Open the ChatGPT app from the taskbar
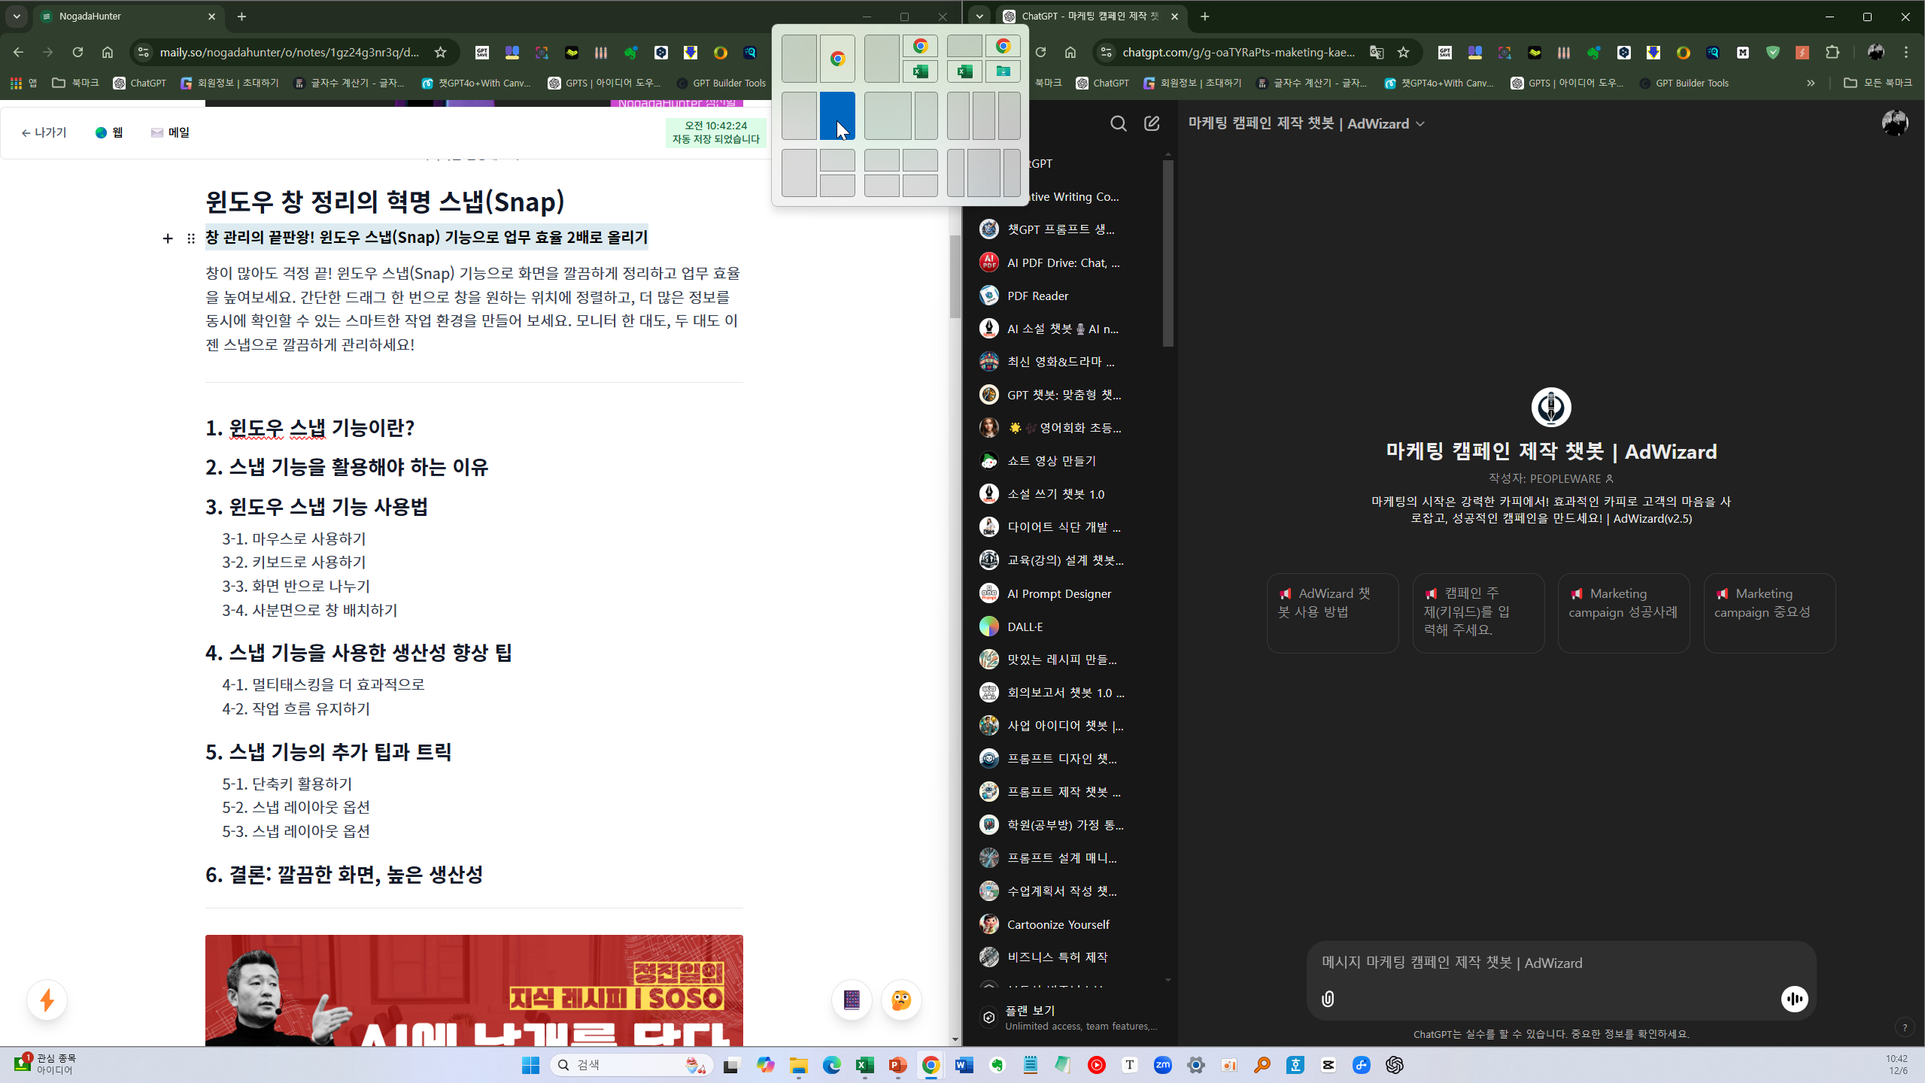Viewport: 1925px width, 1083px height. click(1394, 1065)
